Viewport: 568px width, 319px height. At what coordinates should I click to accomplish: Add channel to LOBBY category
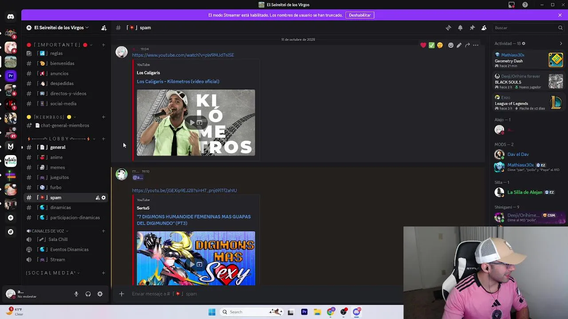tap(103, 139)
